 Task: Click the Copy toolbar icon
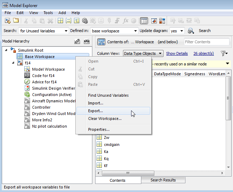coord(34,21)
